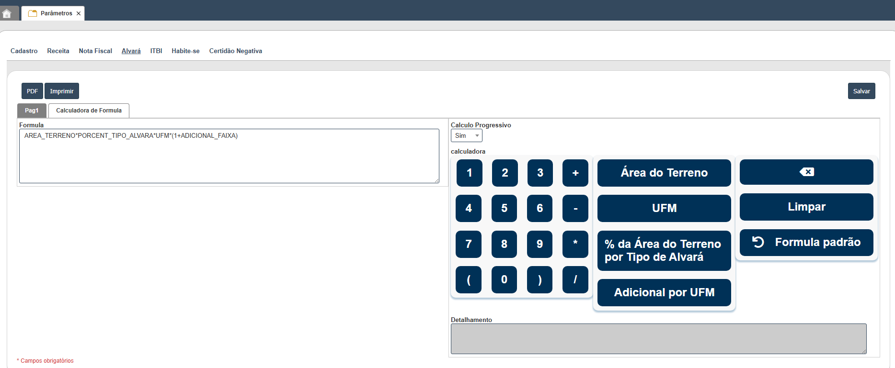The width and height of the screenshot is (895, 368).
Task: Clear the formula with Limpar
Action: 806,207
